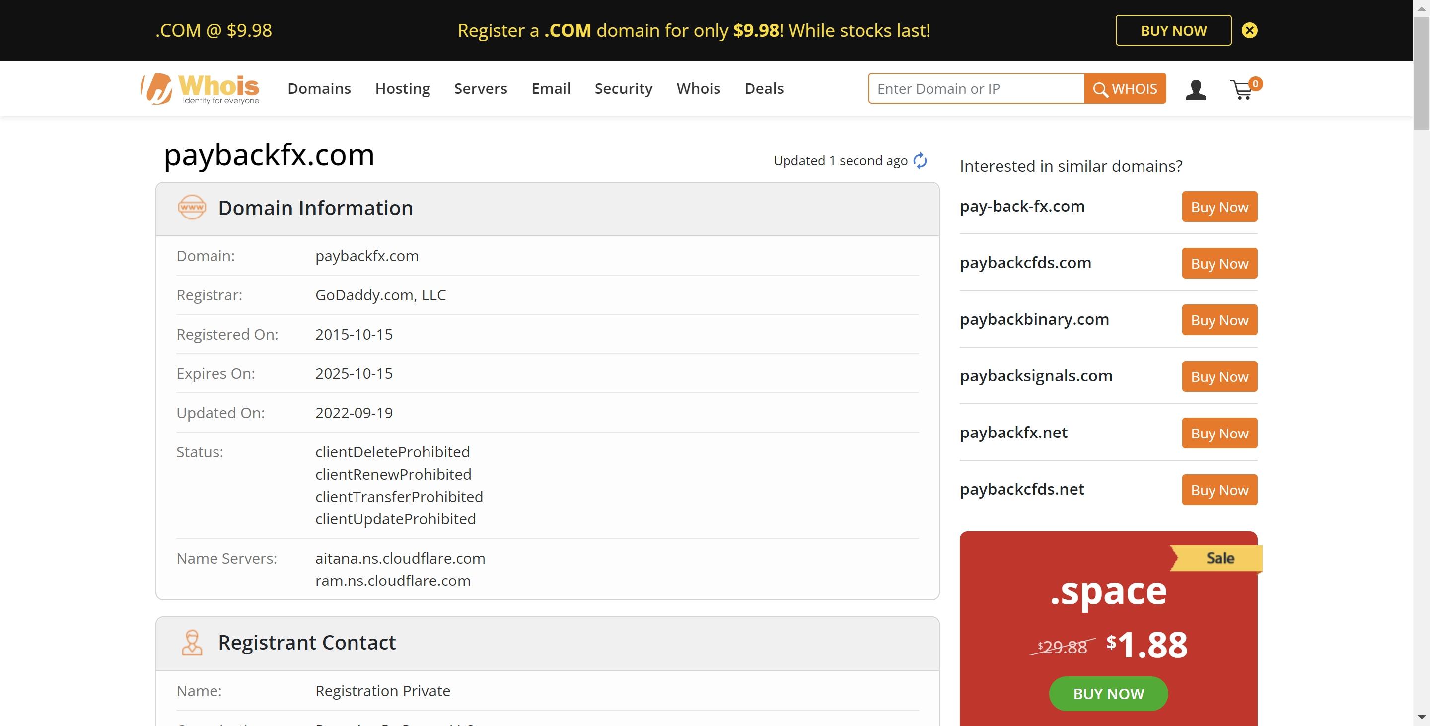The width and height of the screenshot is (1430, 726).
Task: Click Buy Now for paybackfx.net domain
Action: pyautogui.click(x=1219, y=433)
